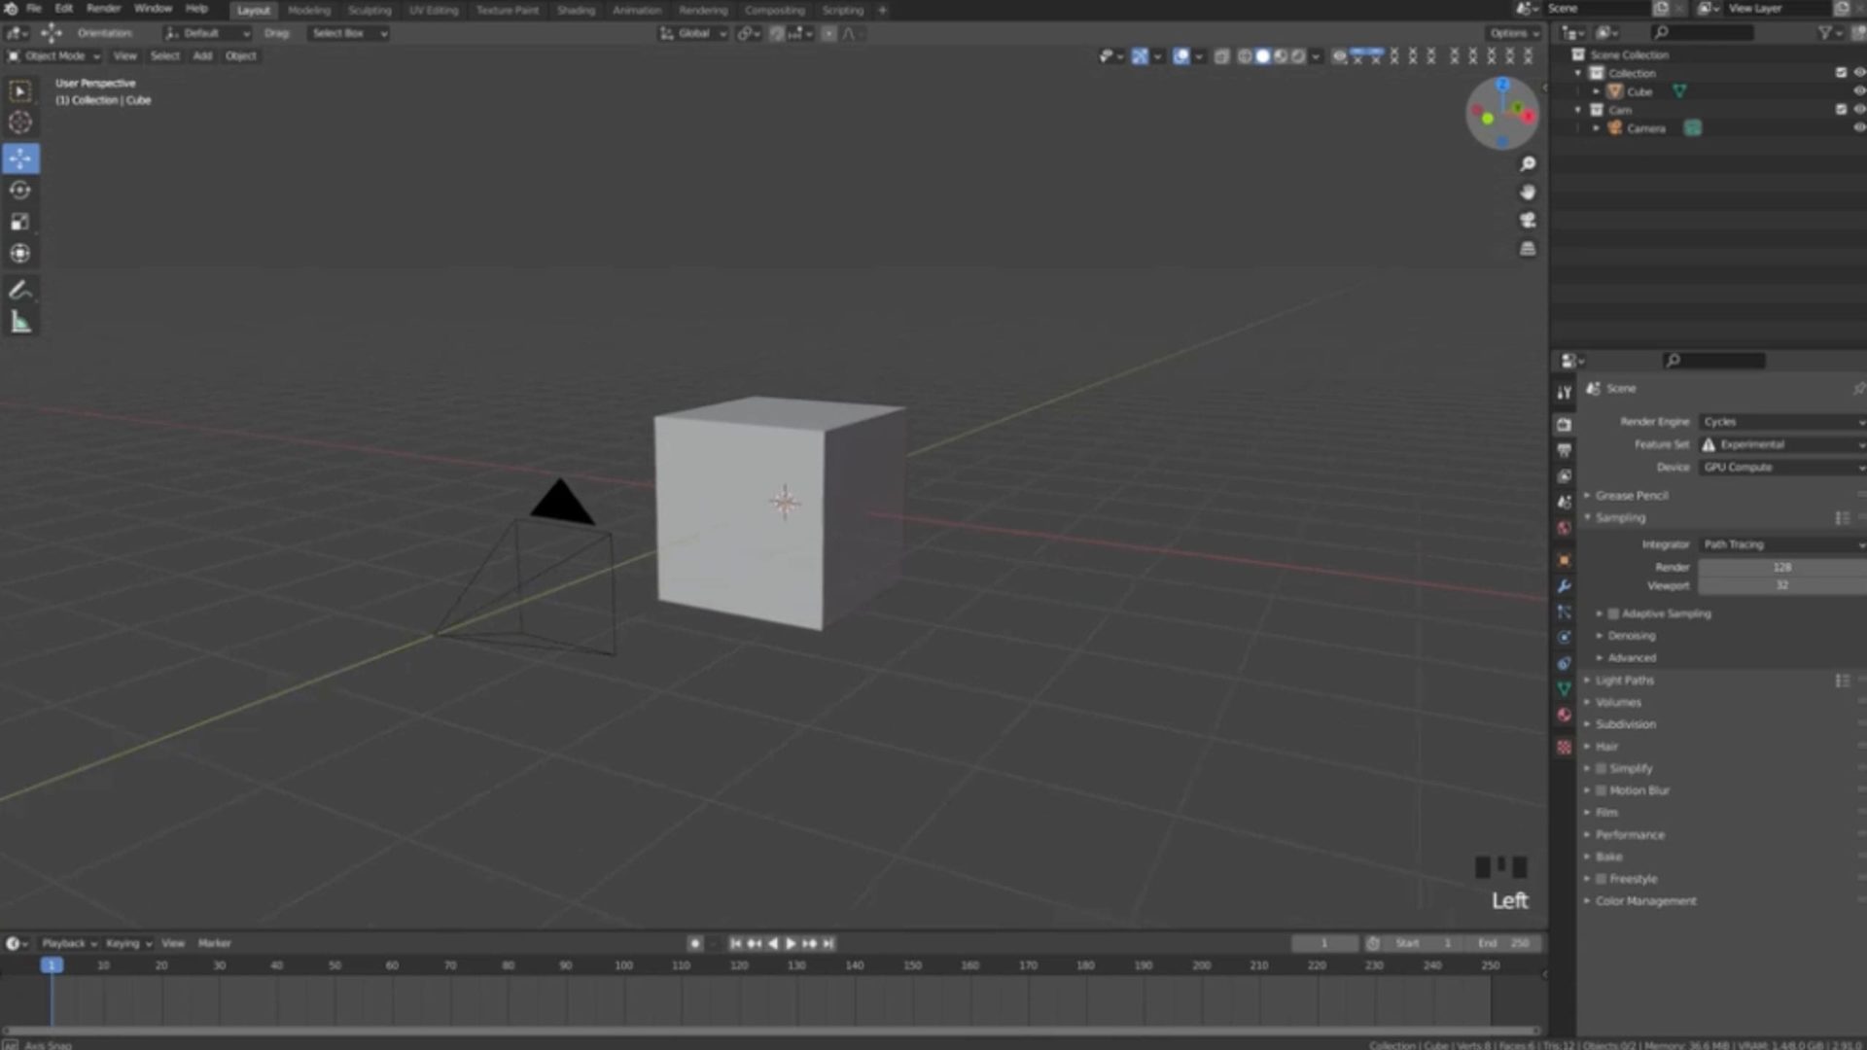This screenshot has height=1050, width=1867.
Task: Open the Modifier properties wrench tab
Action: click(1565, 585)
